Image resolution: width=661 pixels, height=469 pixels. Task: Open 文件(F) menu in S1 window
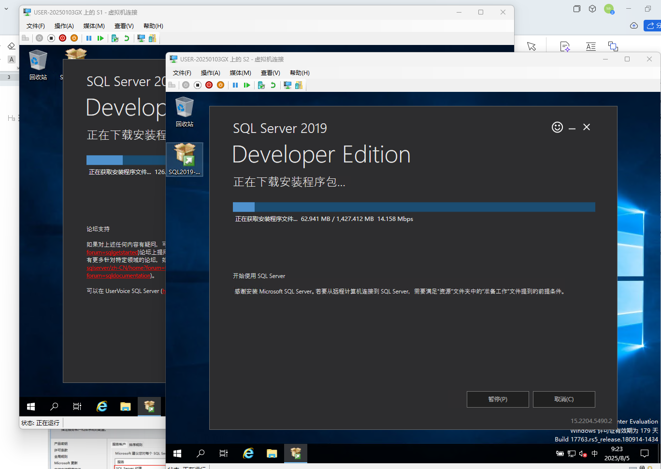pos(36,26)
